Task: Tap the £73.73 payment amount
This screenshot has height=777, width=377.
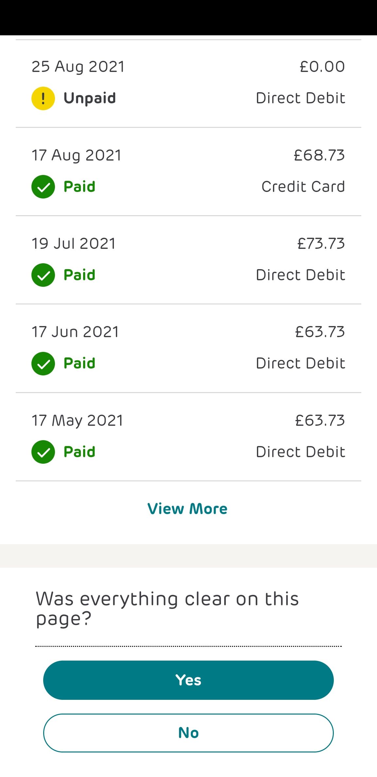Action: 321,244
